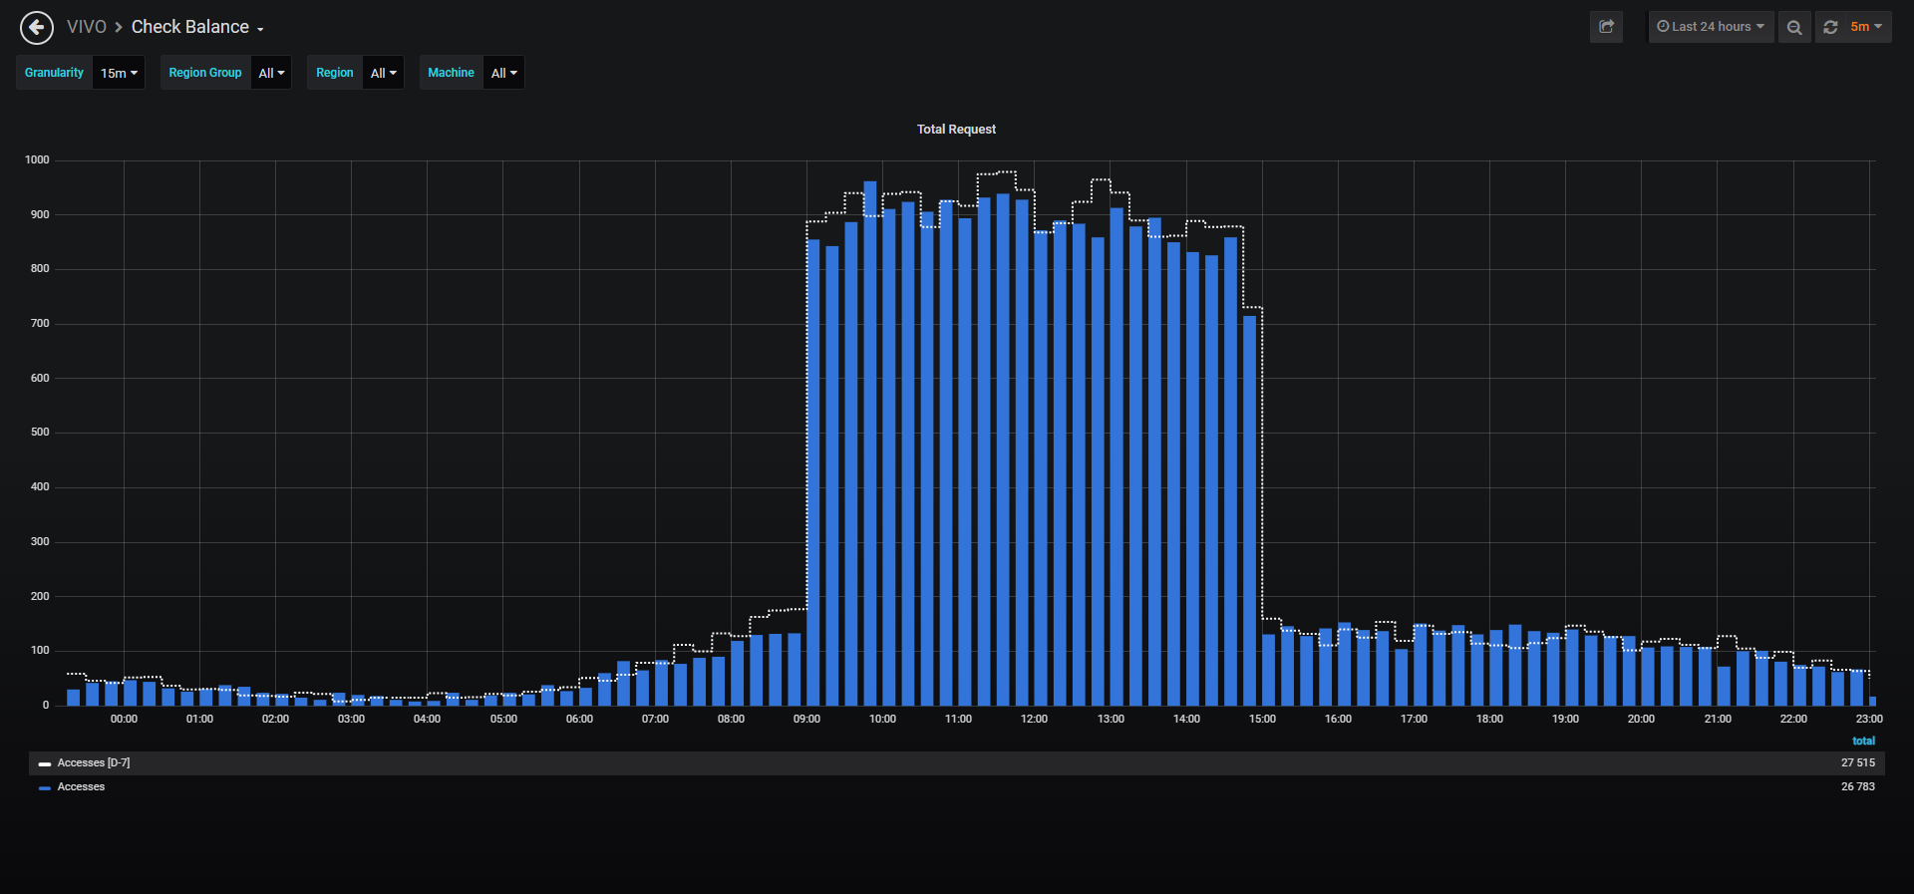This screenshot has height=894, width=1914.
Task: Click the blue Accesses legend color swatch
Action: pos(45,788)
